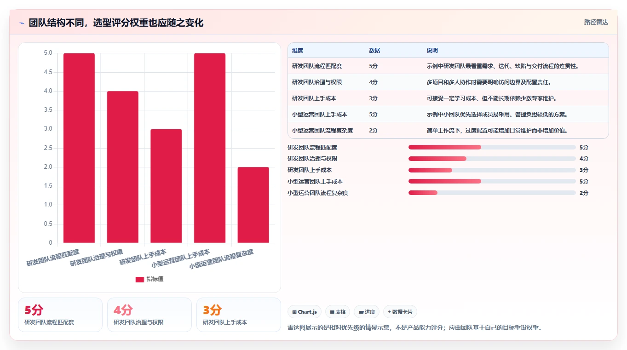Click the 2.5 y-axis label
This screenshot has height=350, width=627.
point(48,148)
